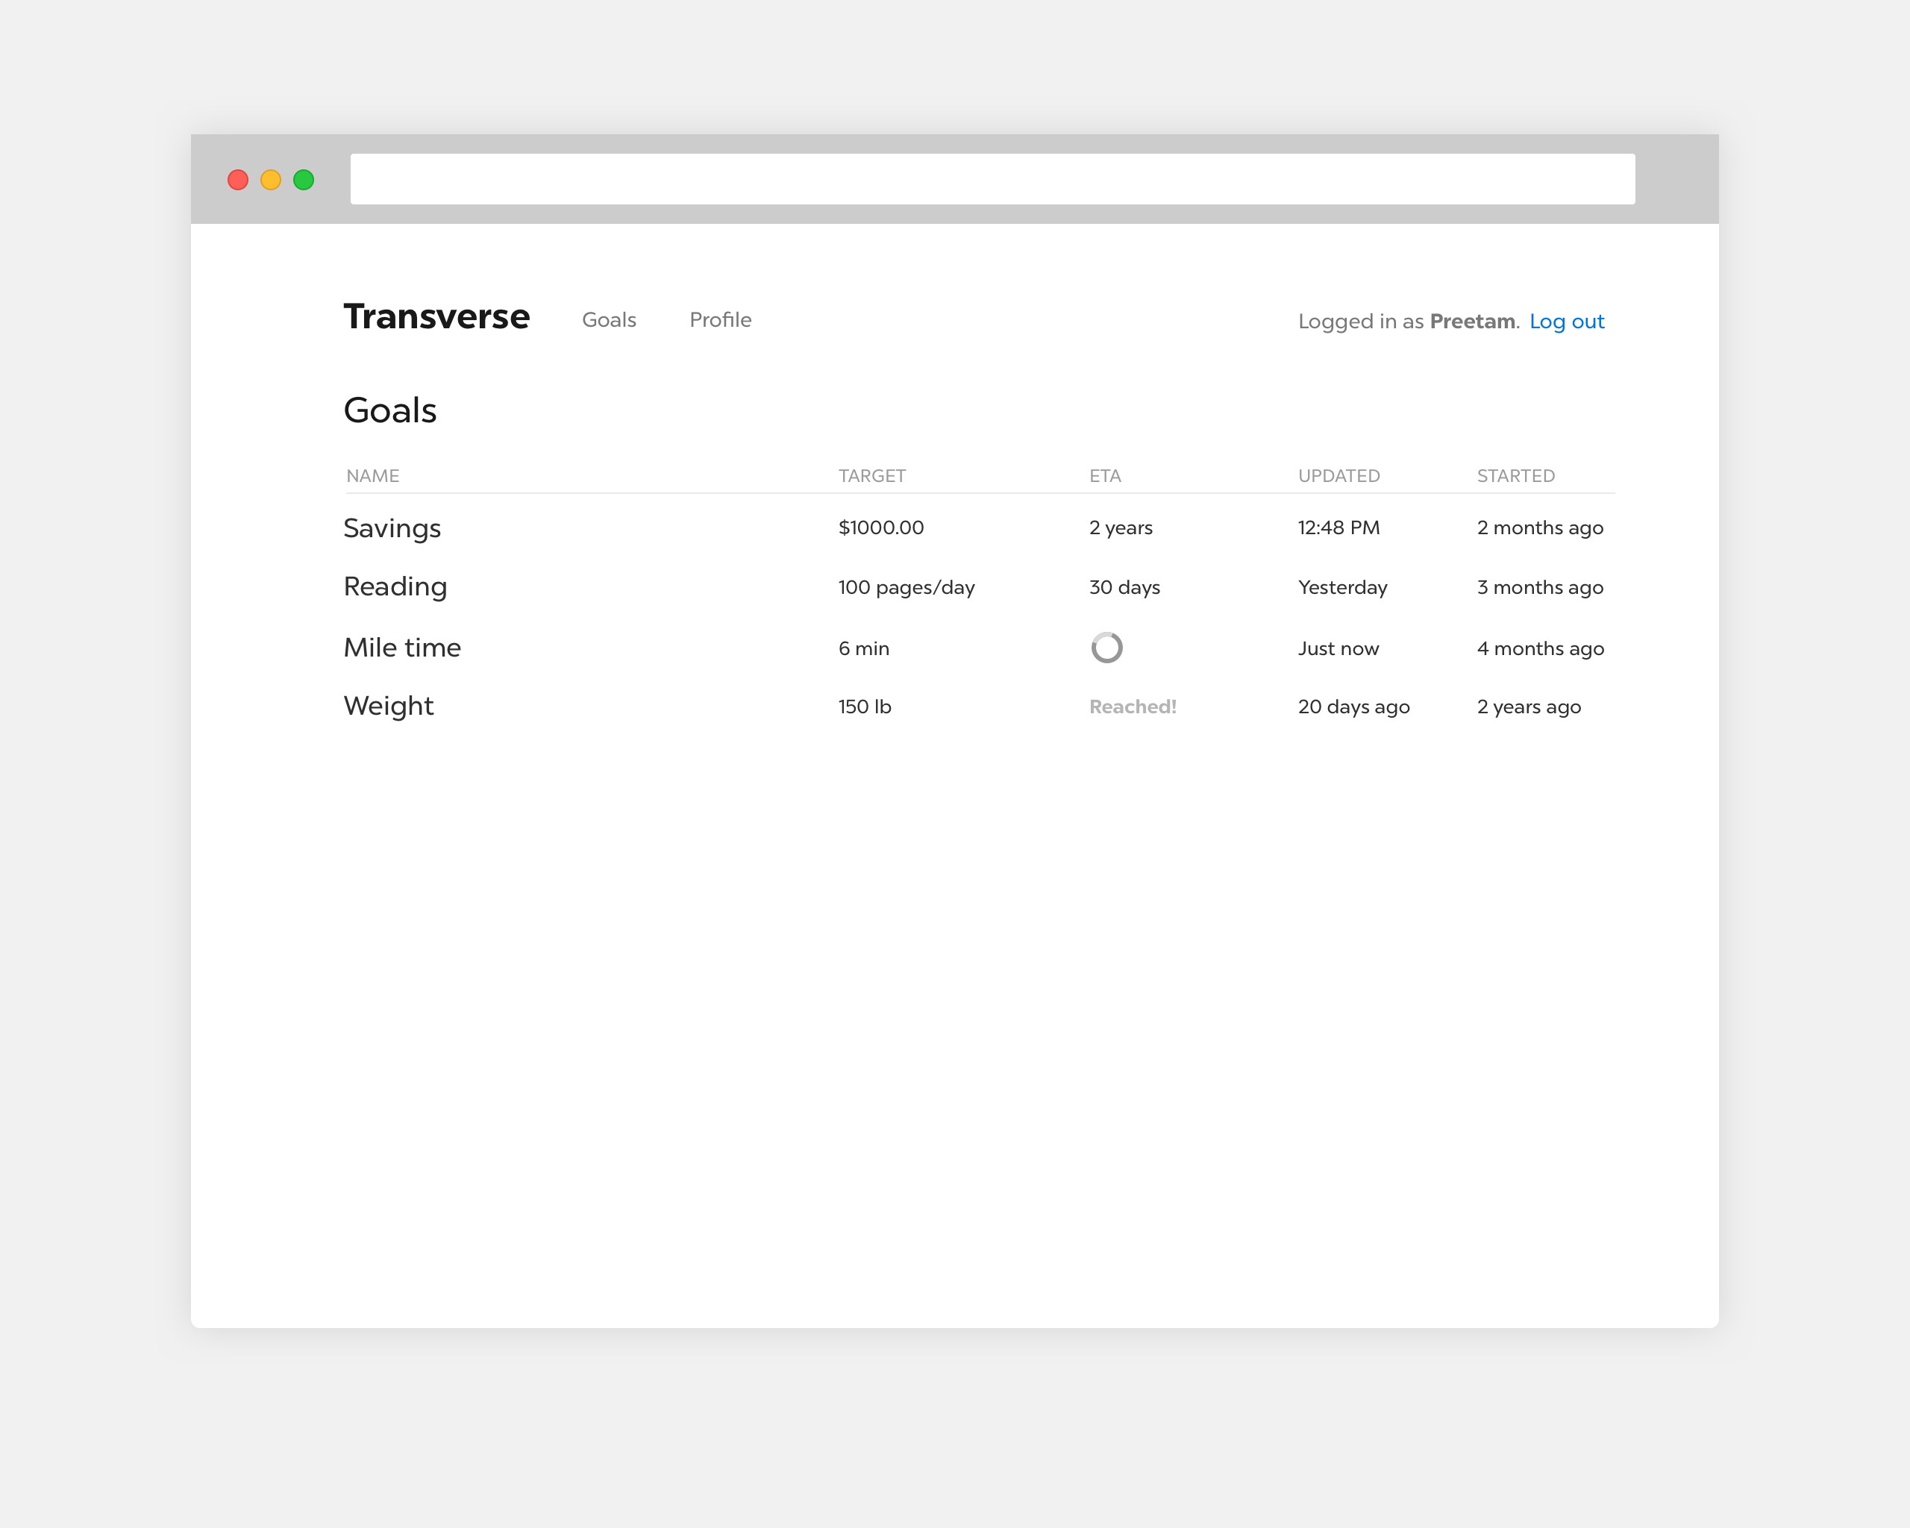Click the UPDATED column header
The width and height of the screenshot is (1910, 1528).
[1338, 476]
